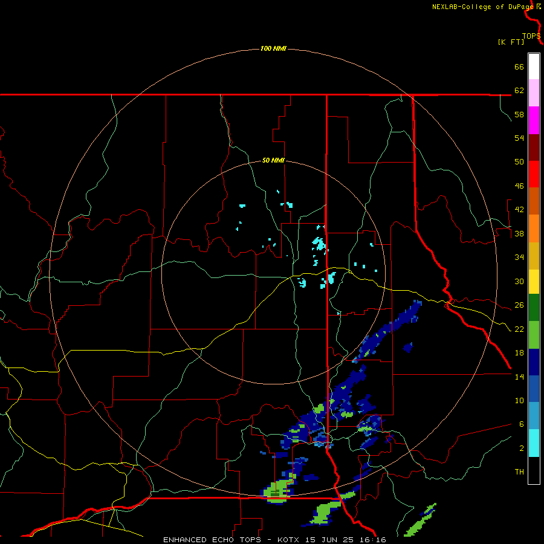Image resolution: width=544 pixels, height=544 pixels.
Task: Click the legend value "18"
Action: click(x=519, y=353)
